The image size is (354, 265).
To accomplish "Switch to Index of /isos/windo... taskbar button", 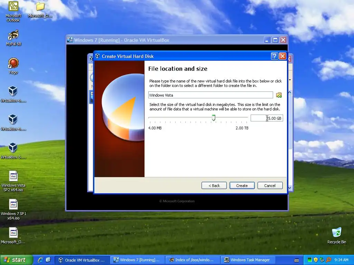I will pyautogui.click(x=193, y=260).
